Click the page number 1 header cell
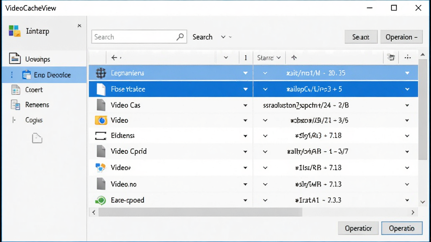The height and width of the screenshot is (242, 431). 245,58
